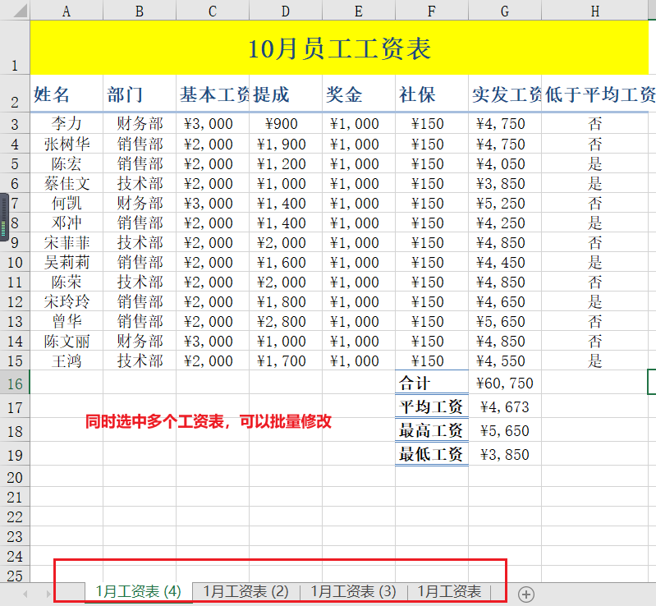The height and width of the screenshot is (606, 656).
Task: Switch to sheet tab 1月工资表 (4)
Action: (x=139, y=592)
